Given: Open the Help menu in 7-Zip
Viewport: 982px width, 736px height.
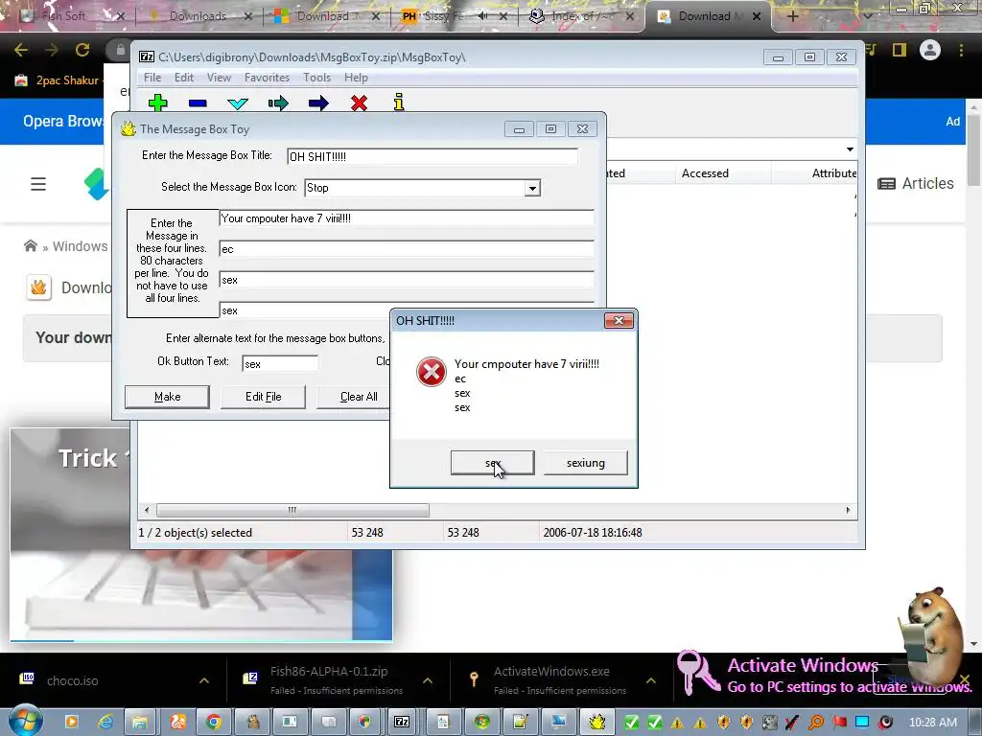Looking at the screenshot, I should click(x=356, y=78).
